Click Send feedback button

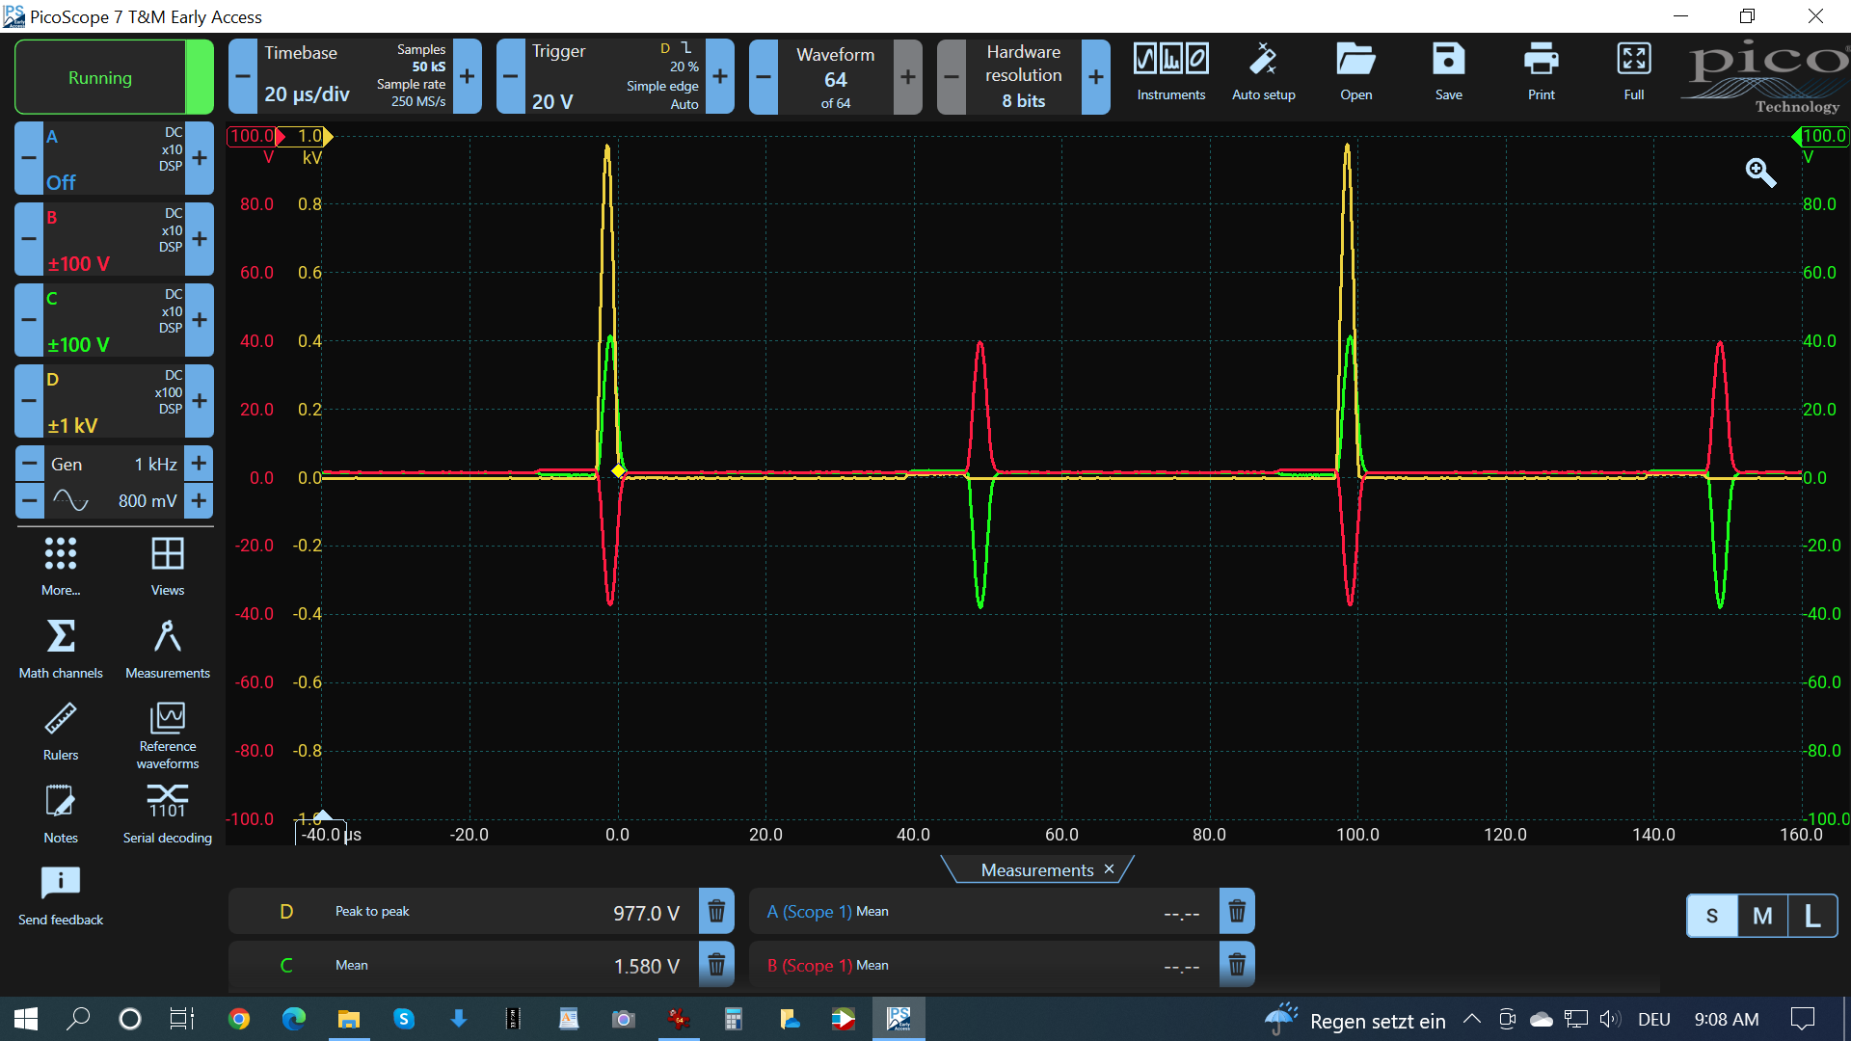coord(61,895)
